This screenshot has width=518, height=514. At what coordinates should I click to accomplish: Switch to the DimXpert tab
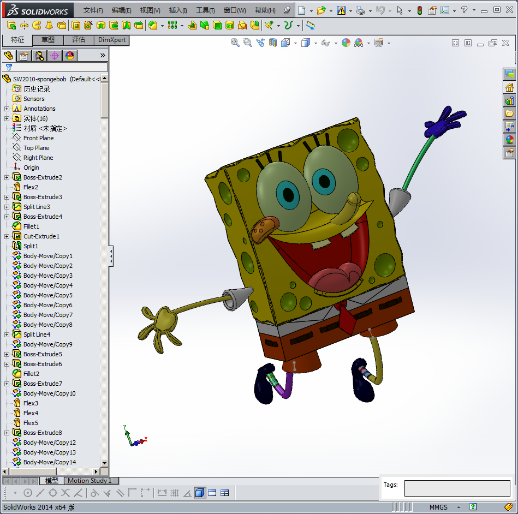112,40
